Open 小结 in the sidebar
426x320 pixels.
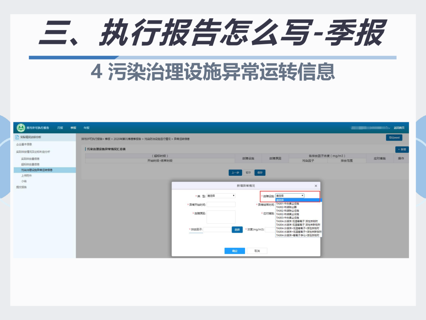click(24, 181)
